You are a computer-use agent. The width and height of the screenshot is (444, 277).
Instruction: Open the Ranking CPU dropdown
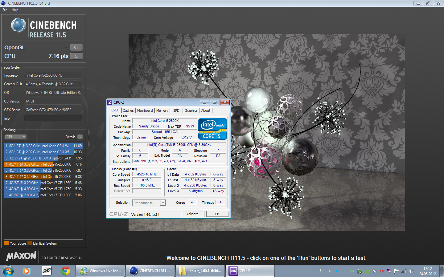pos(15,137)
